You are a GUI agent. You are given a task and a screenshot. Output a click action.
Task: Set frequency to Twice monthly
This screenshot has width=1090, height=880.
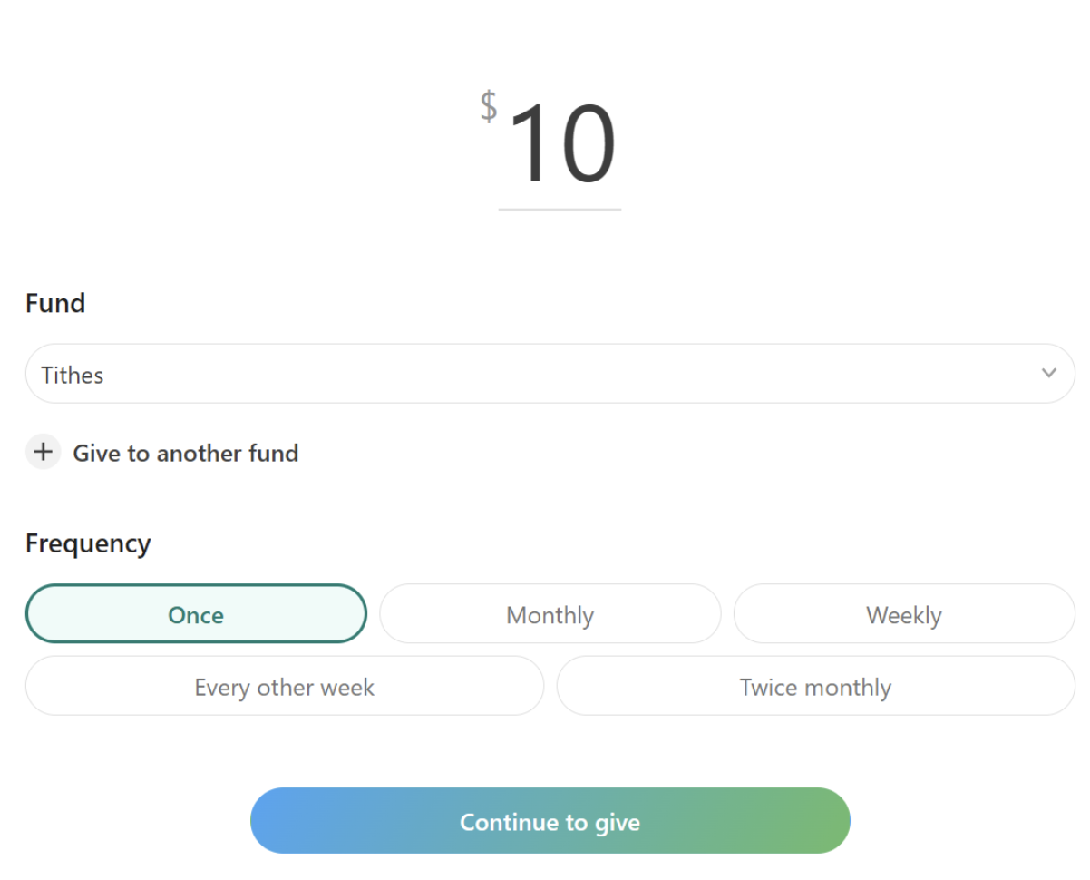[816, 686]
